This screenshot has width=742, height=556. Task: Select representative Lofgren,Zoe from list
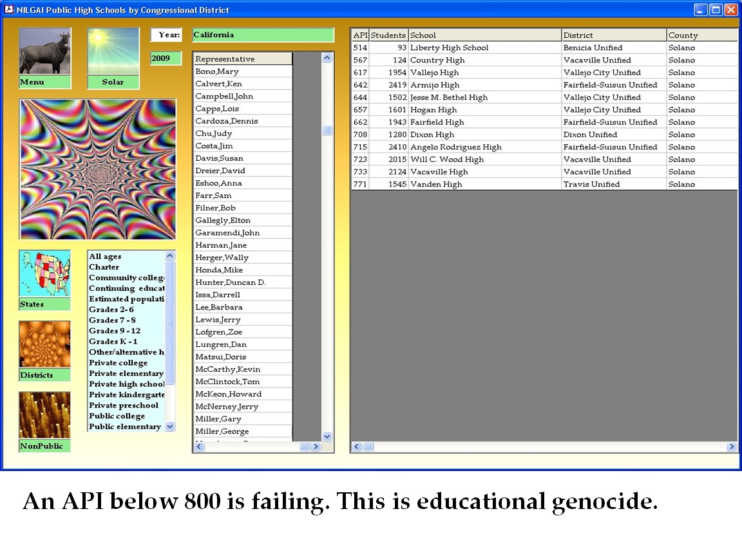[219, 332]
